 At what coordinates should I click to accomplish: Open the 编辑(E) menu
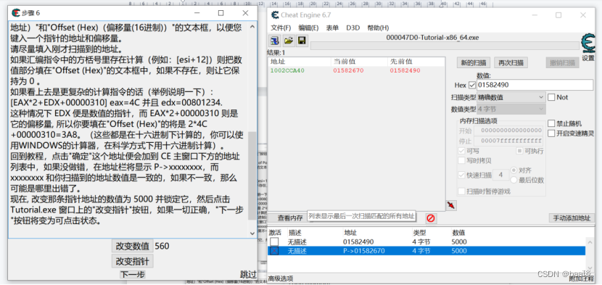(308, 28)
